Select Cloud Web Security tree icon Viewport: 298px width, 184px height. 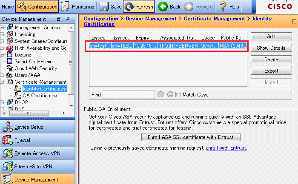10,68
